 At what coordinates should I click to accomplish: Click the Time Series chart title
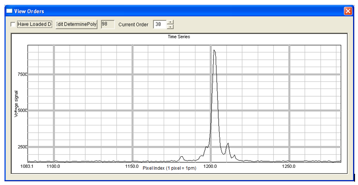pos(179,37)
